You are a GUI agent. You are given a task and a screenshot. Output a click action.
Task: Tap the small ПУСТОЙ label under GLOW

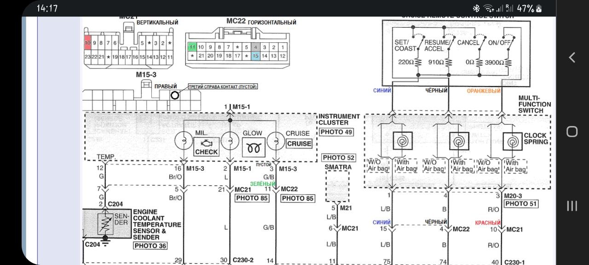tap(264, 164)
